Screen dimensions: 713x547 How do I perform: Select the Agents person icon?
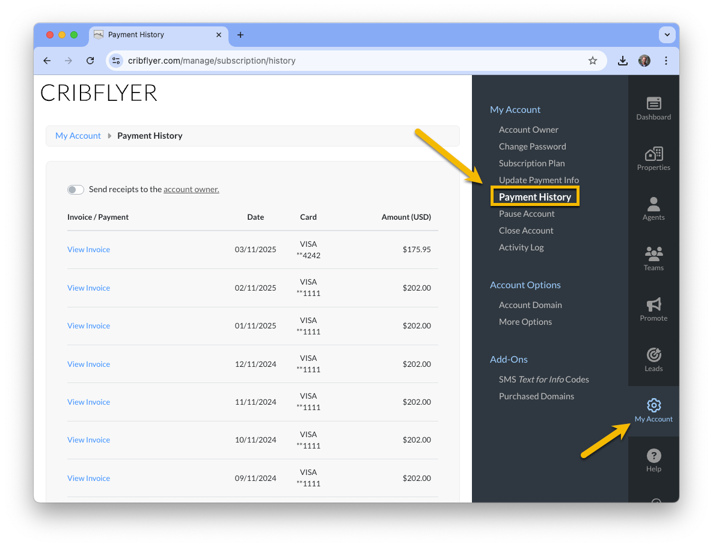[x=653, y=204]
